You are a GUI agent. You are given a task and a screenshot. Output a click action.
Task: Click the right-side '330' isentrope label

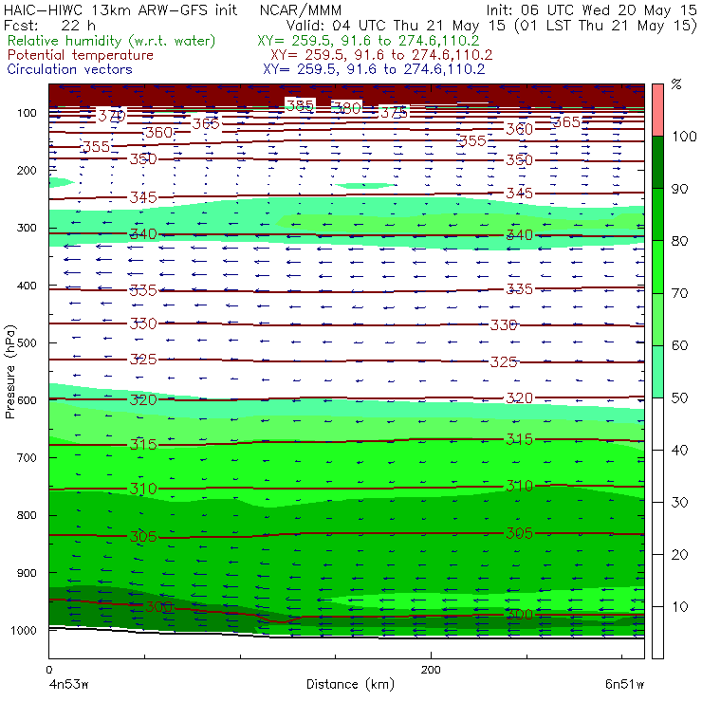pos(504,324)
